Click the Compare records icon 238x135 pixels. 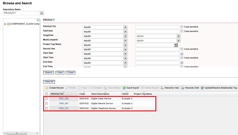(x=90, y=88)
